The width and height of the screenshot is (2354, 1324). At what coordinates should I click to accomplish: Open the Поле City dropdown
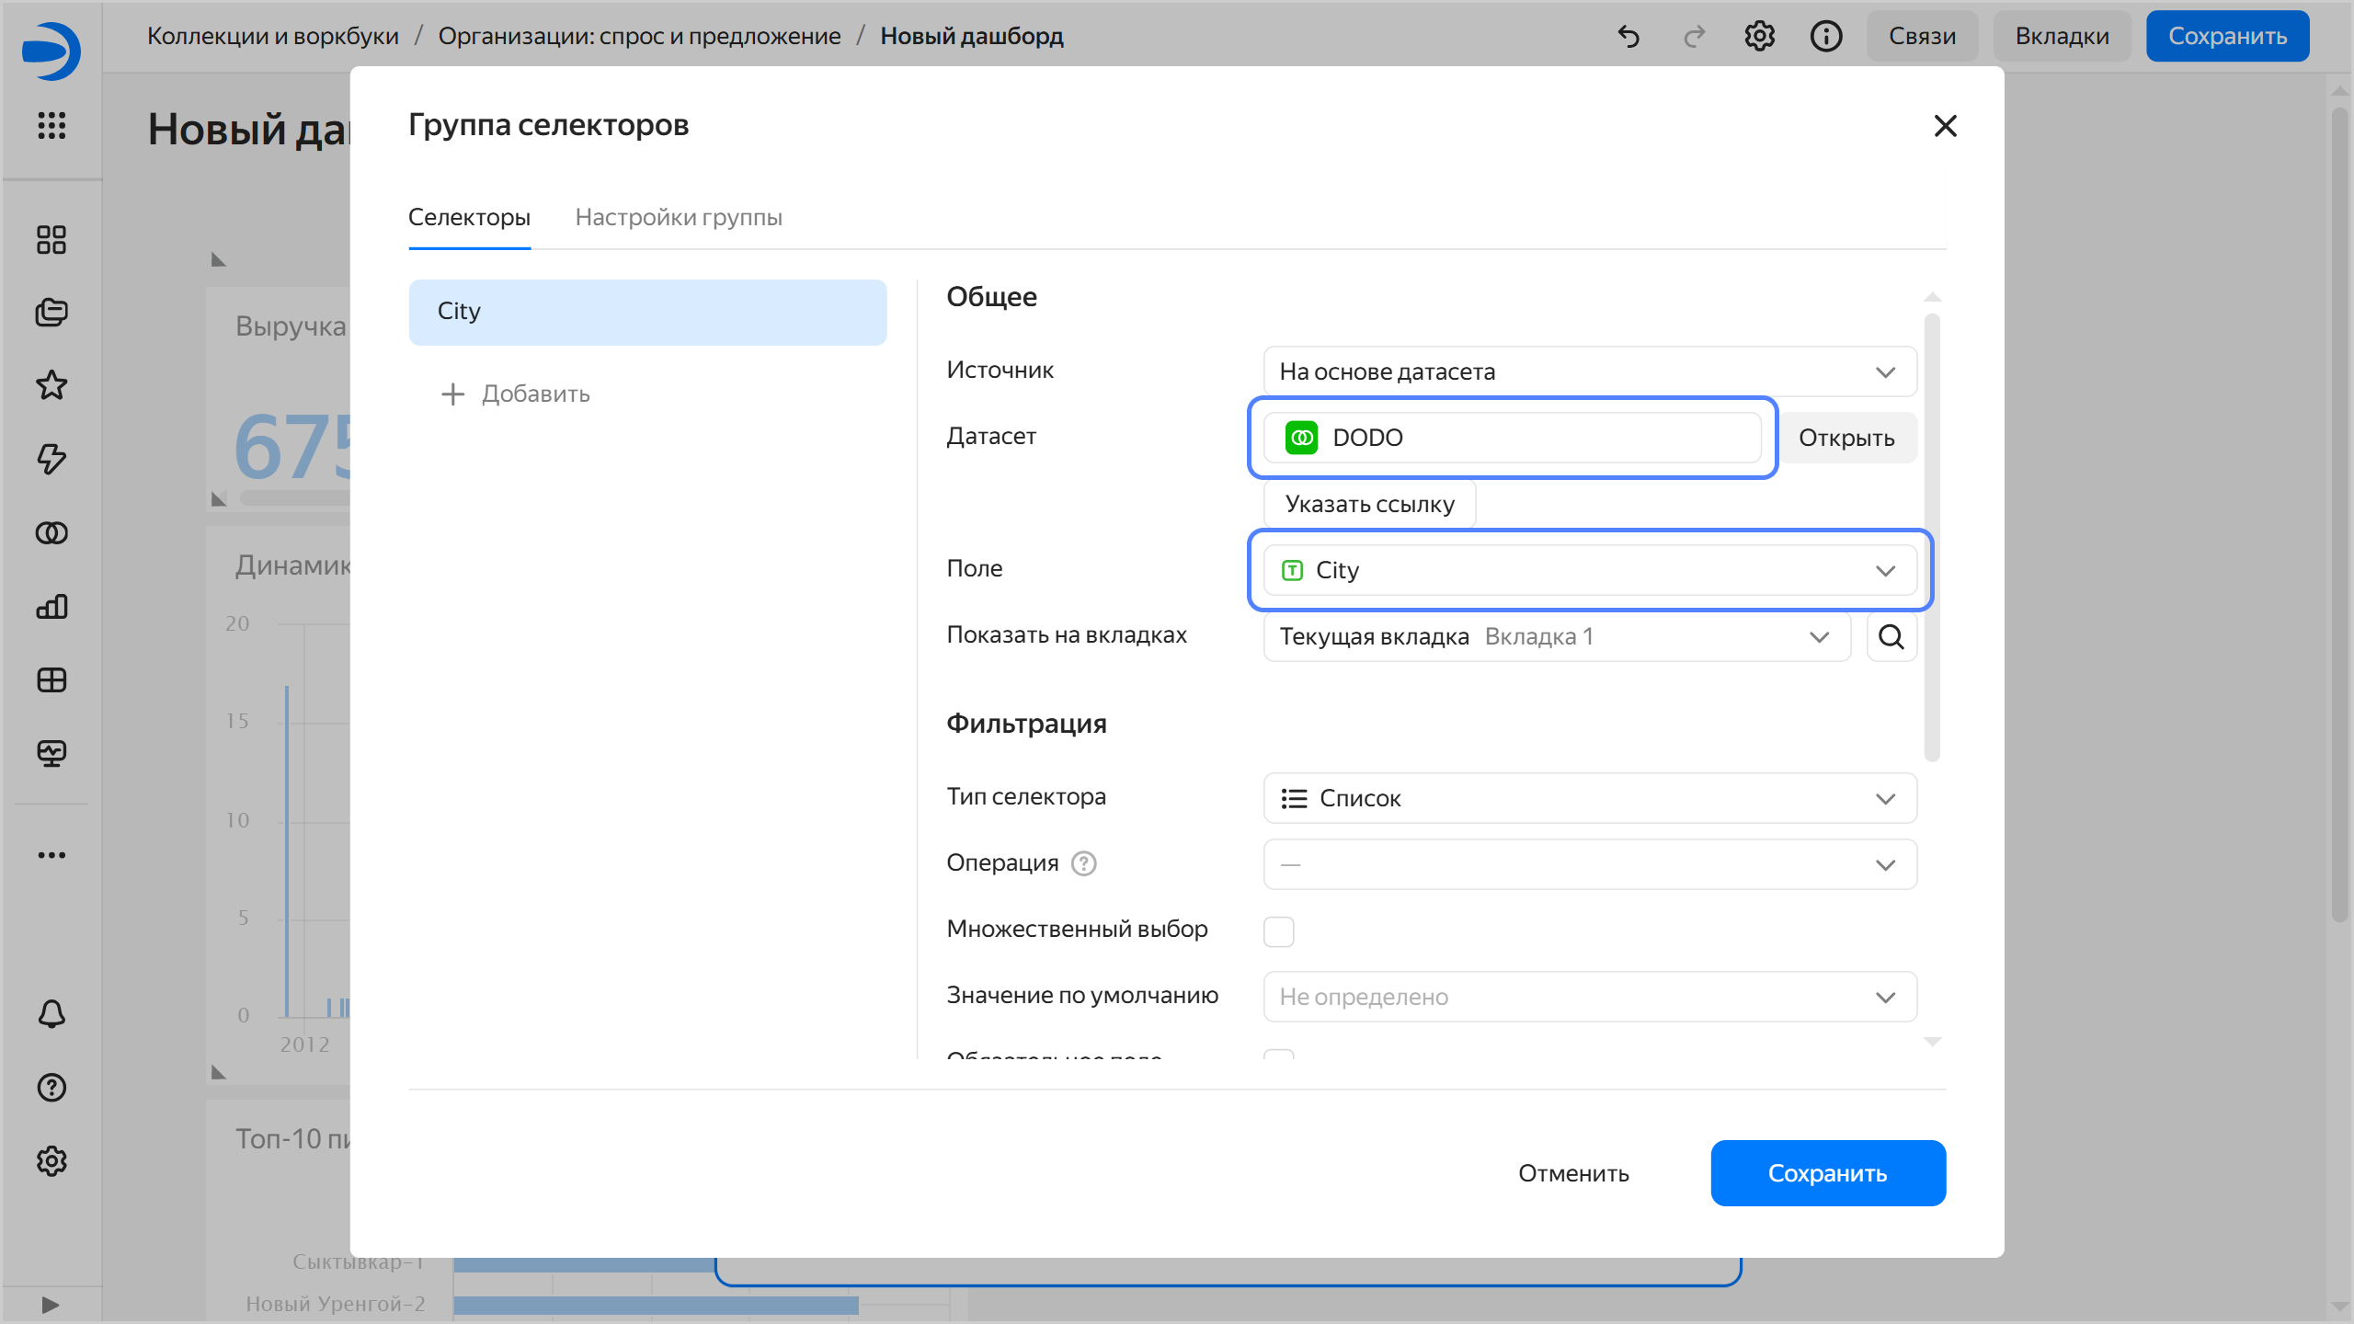point(1589,570)
